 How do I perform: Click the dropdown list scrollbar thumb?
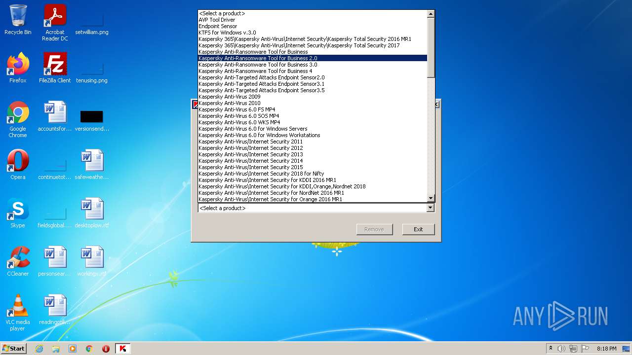click(431, 47)
